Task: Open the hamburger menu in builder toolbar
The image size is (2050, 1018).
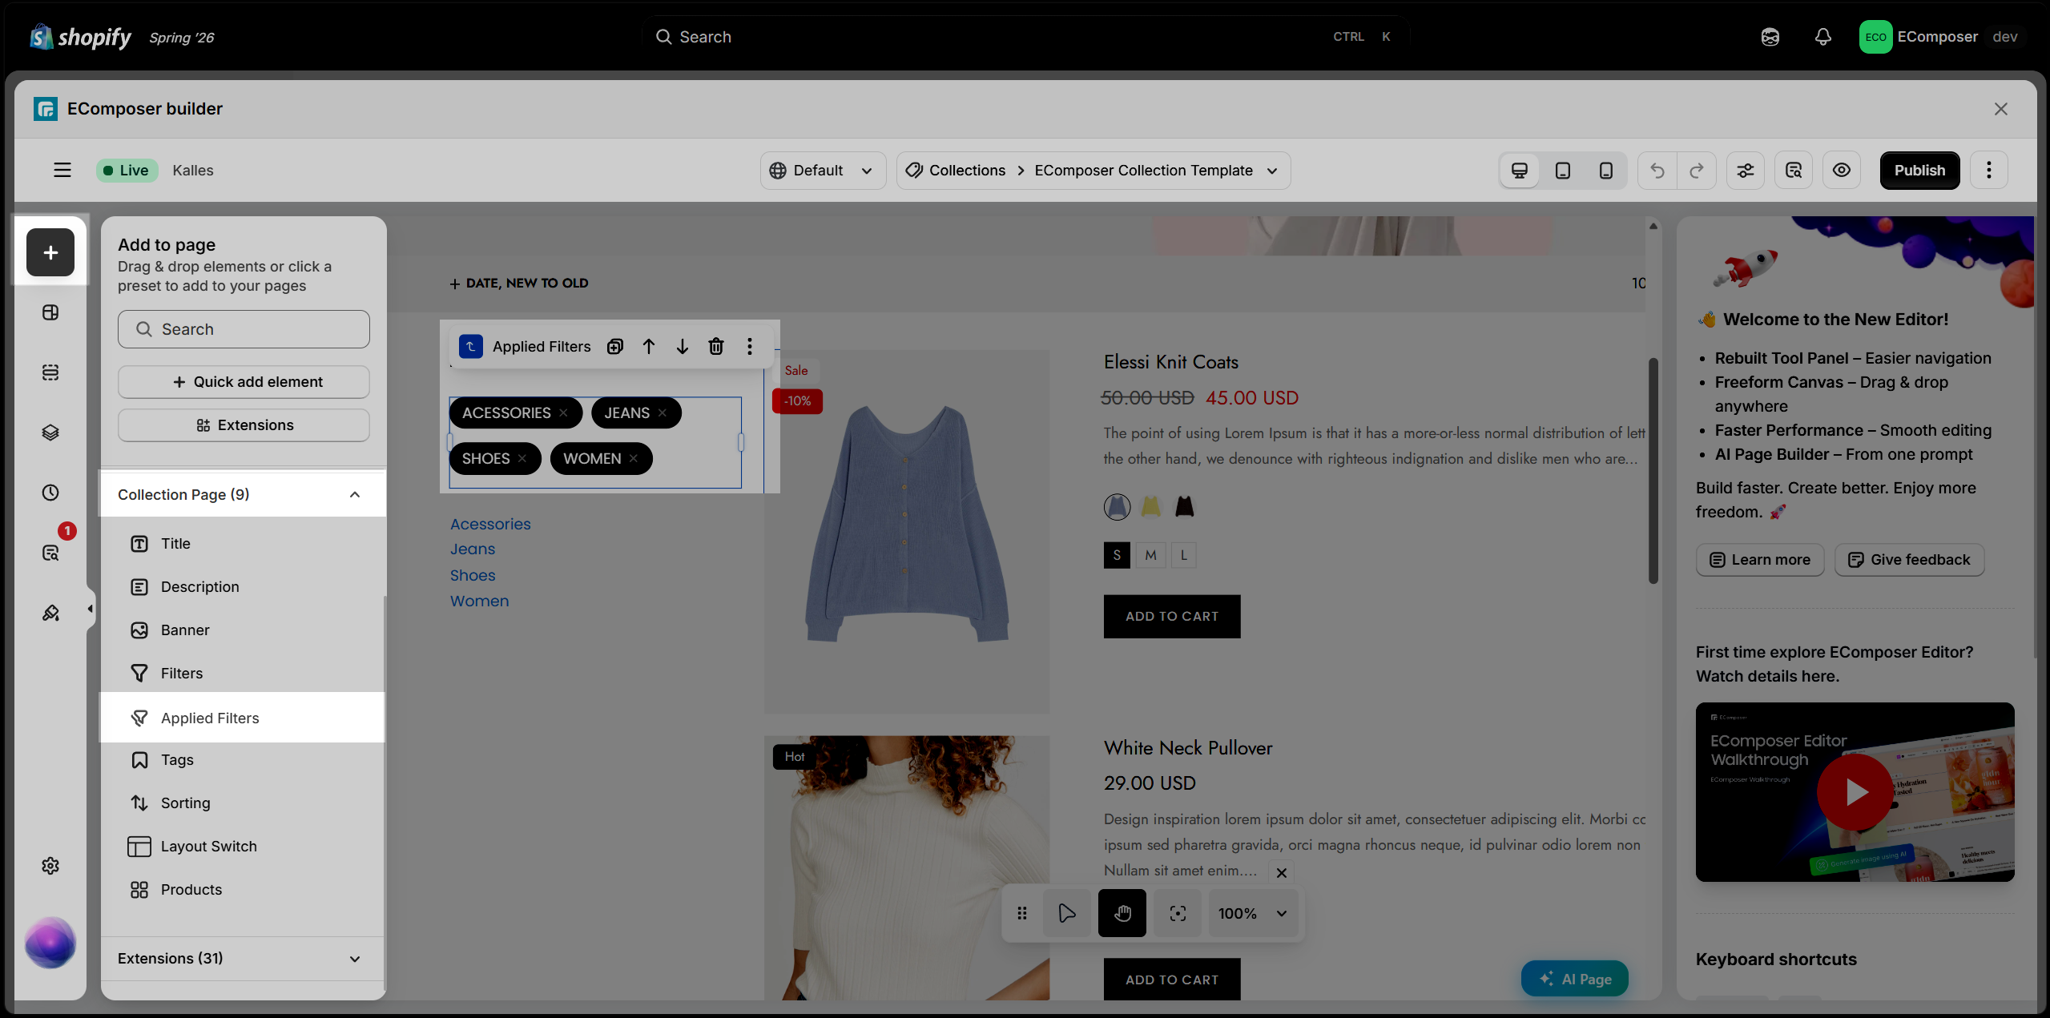Action: tap(62, 170)
